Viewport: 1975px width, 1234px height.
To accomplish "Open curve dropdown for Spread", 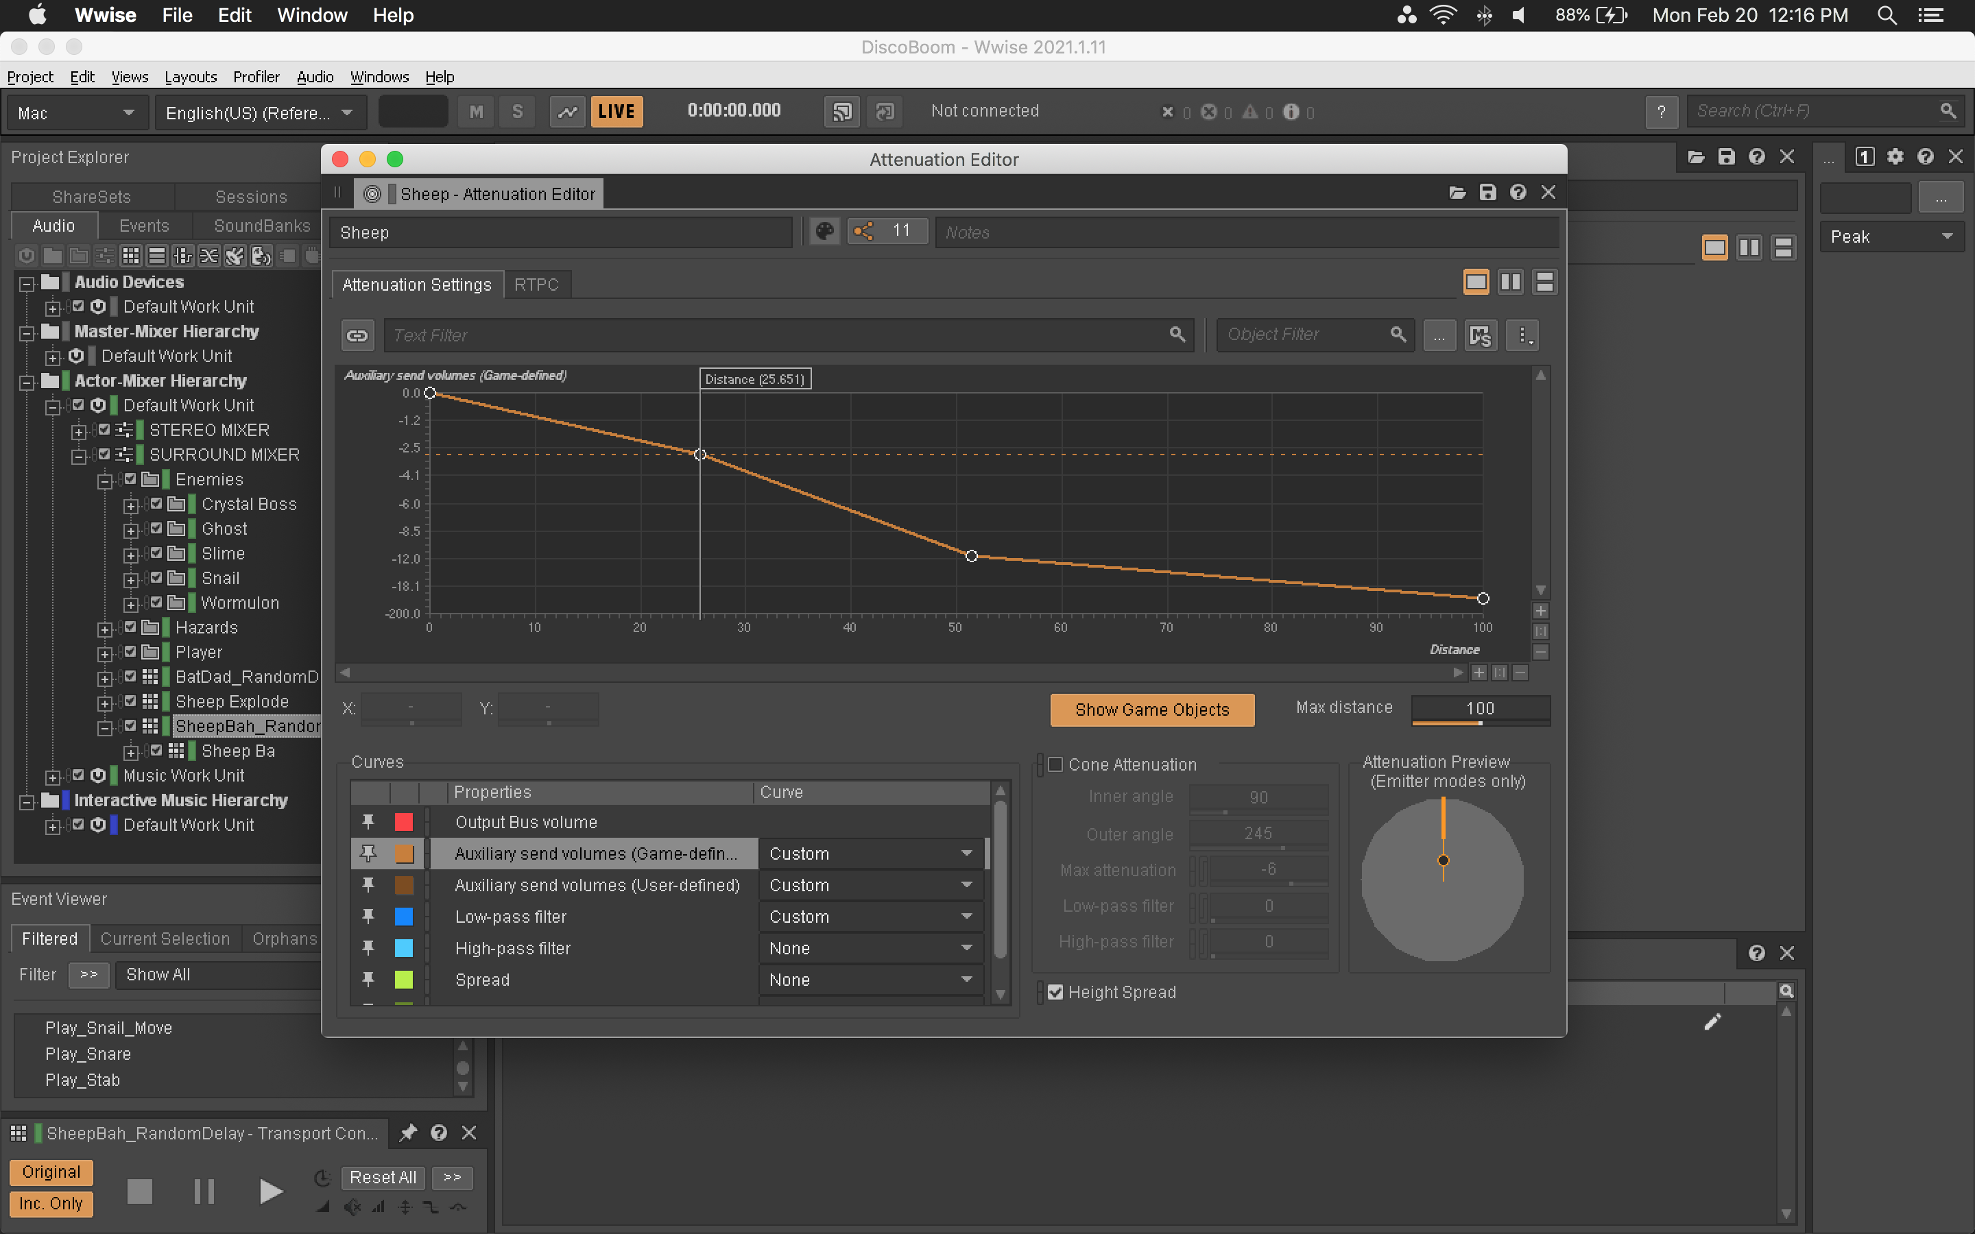I will pyautogui.click(x=871, y=980).
